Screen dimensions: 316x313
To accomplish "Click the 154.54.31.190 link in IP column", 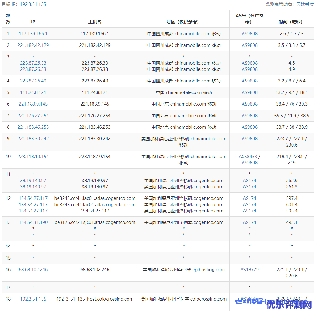I will pos(33,222).
